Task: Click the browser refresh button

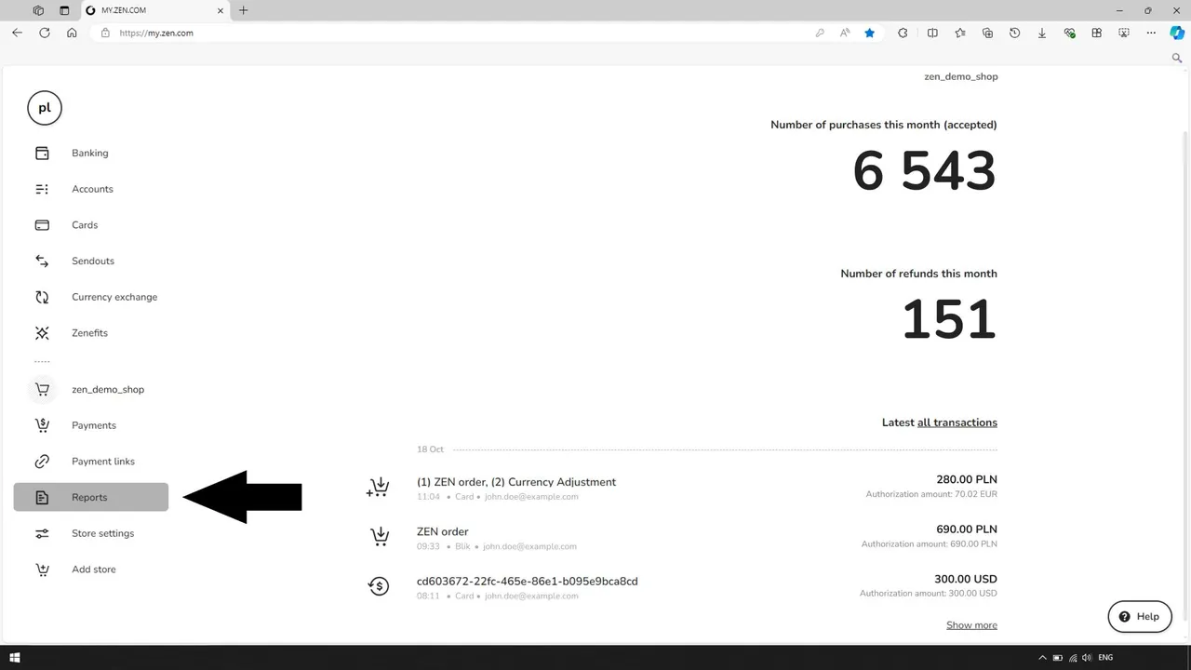Action: pyautogui.click(x=44, y=33)
